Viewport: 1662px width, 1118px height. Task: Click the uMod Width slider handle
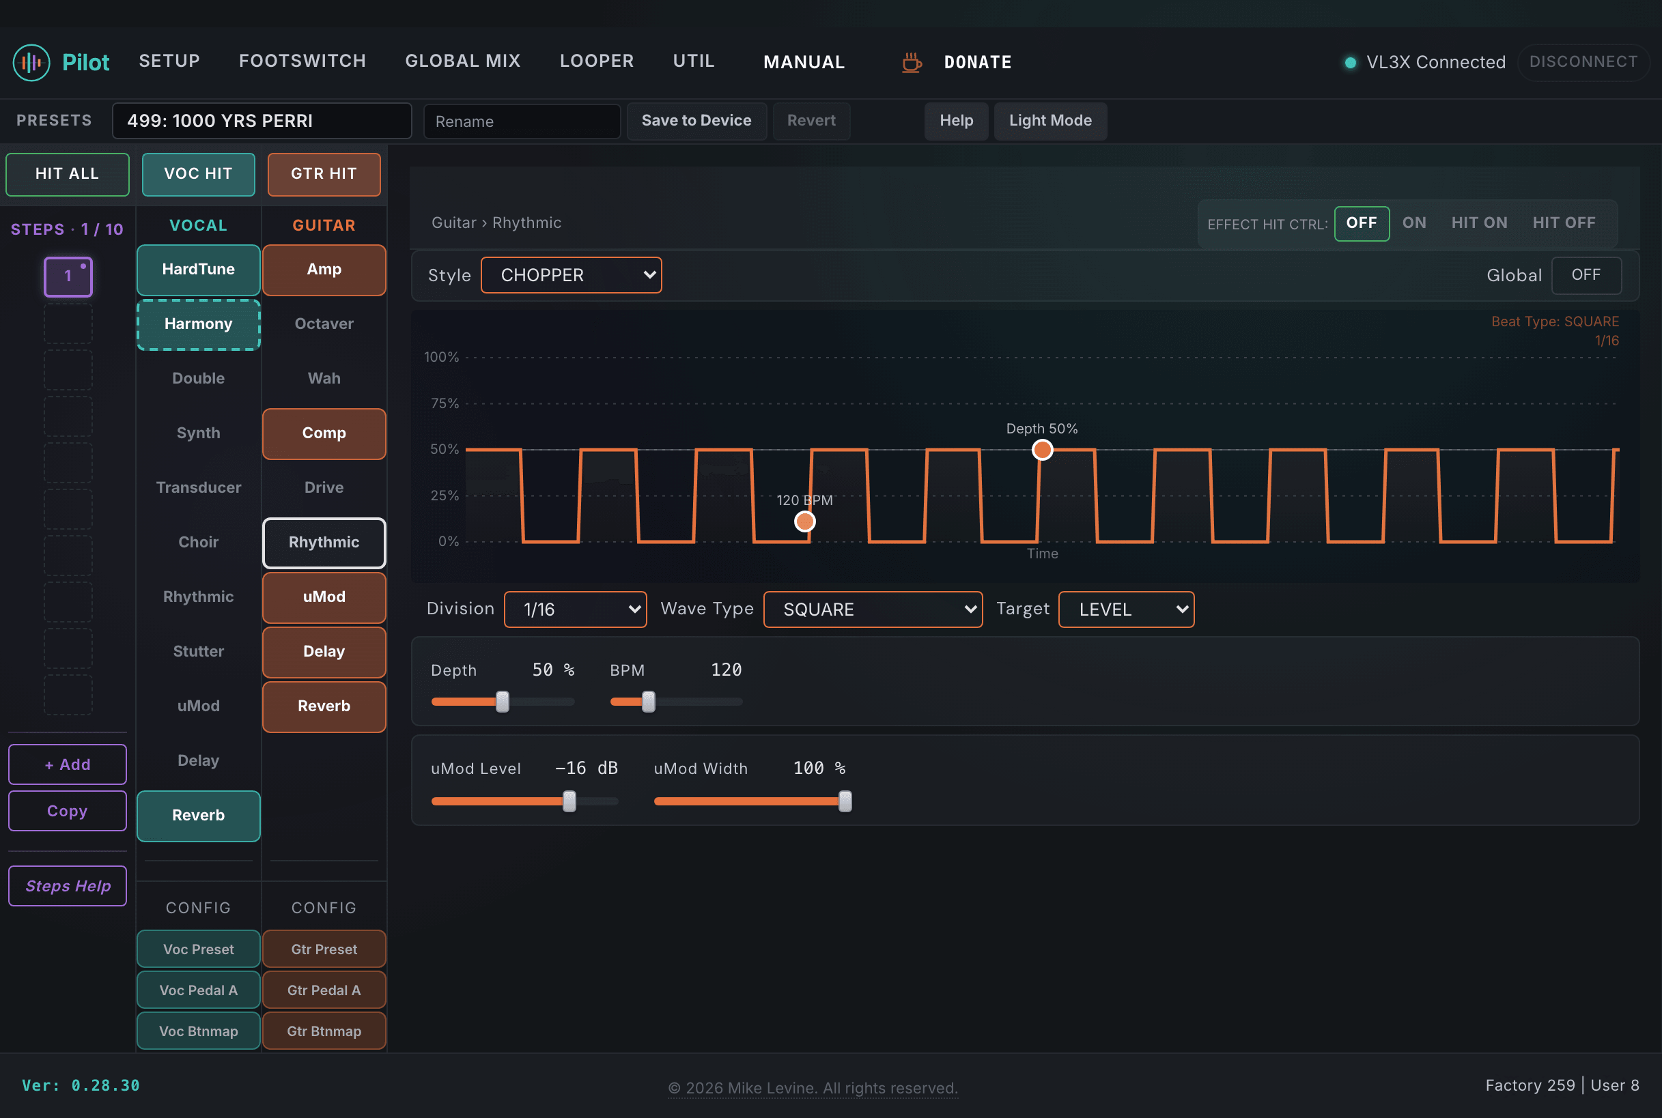click(x=845, y=801)
